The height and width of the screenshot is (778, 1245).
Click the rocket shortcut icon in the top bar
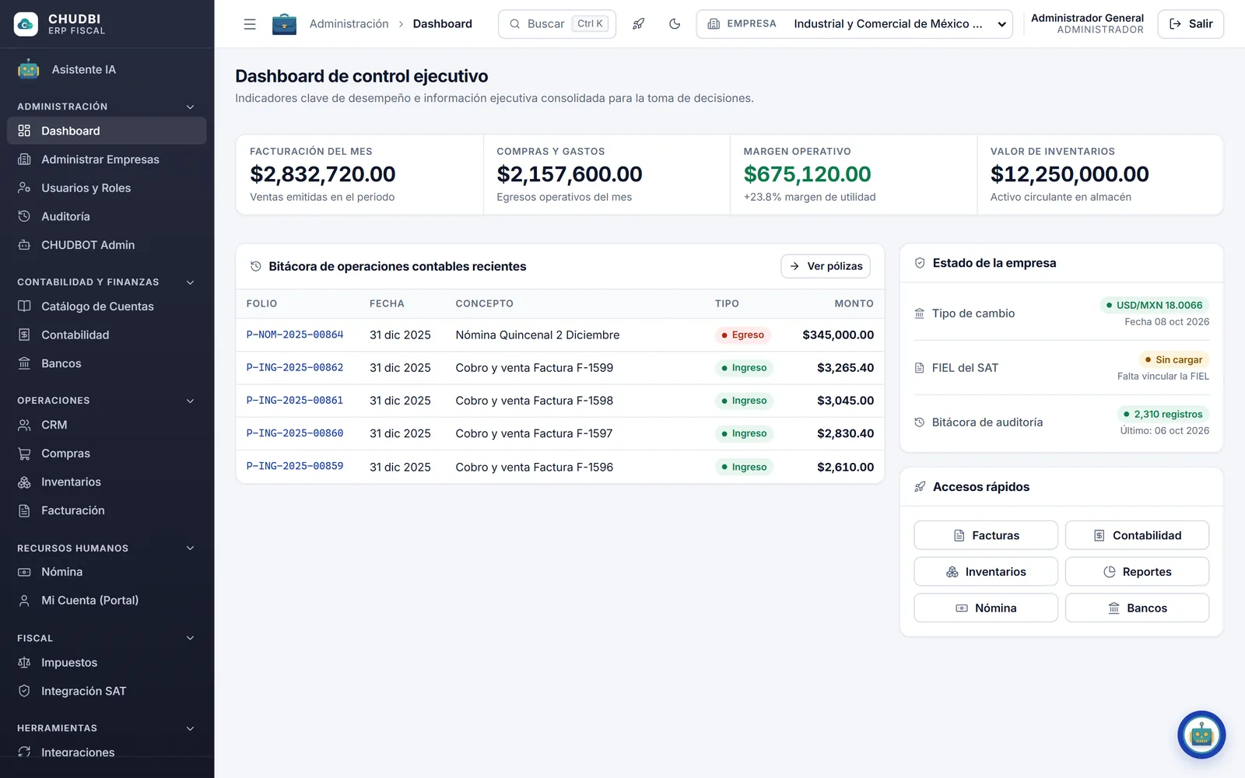point(638,24)
